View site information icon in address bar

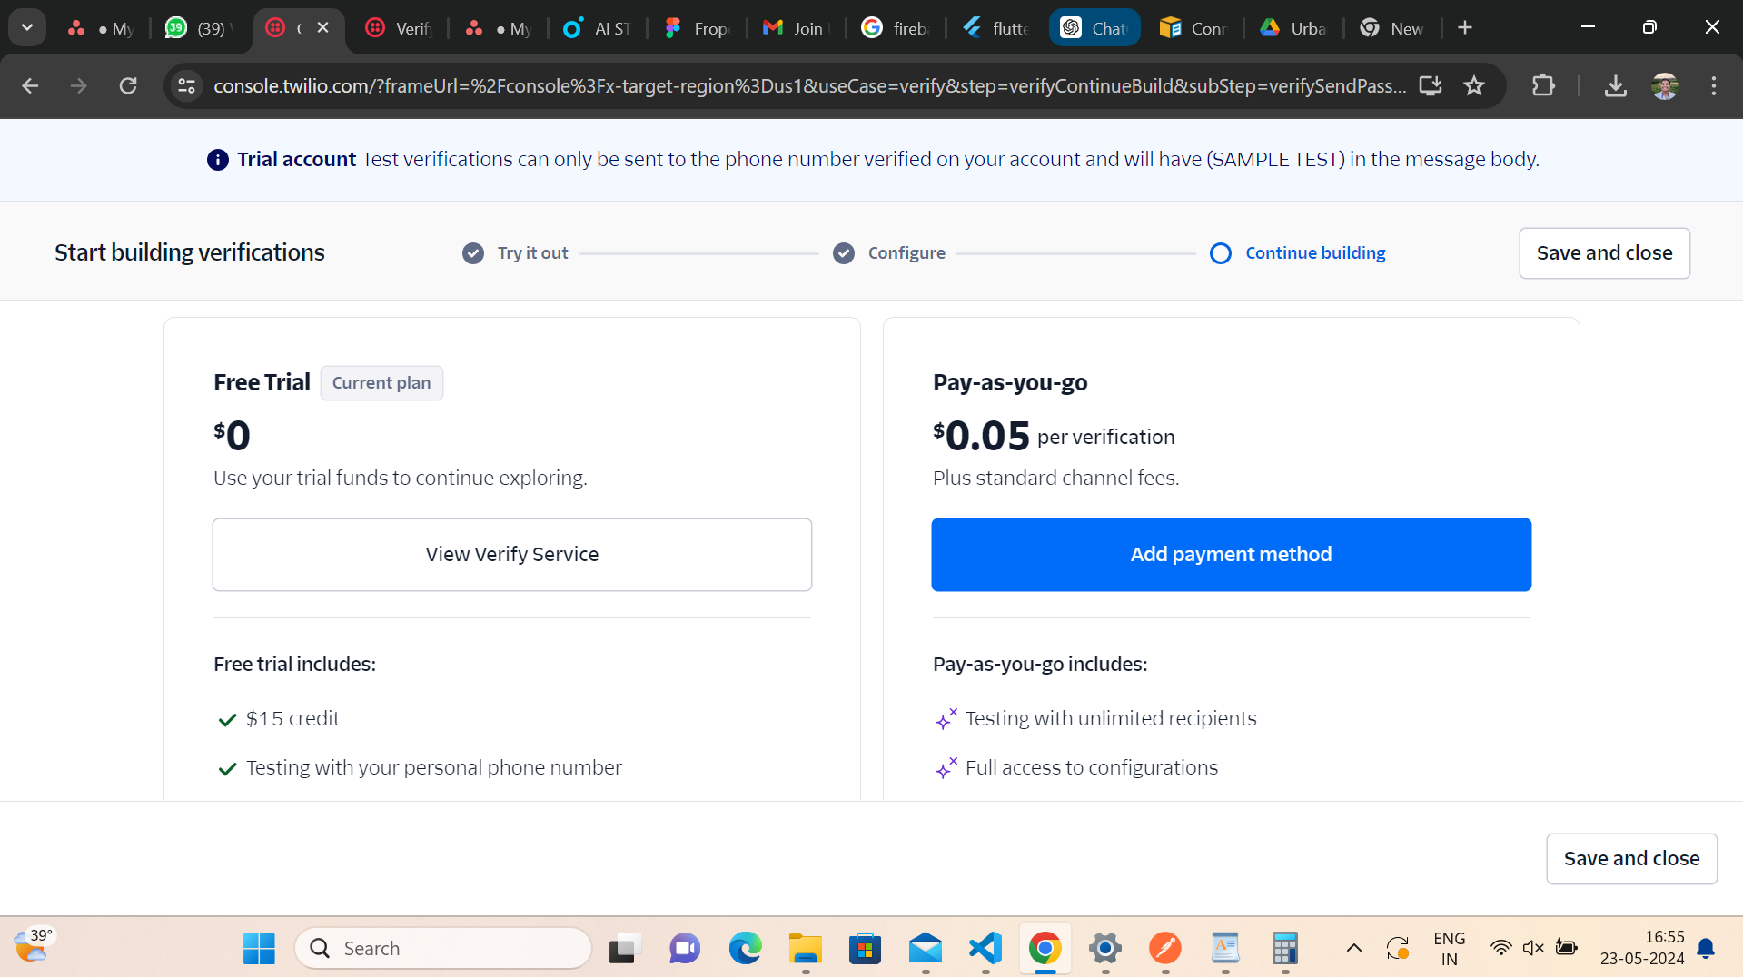(187, 85)
